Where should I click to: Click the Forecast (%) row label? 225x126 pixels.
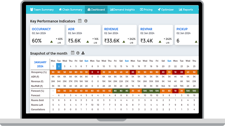tap(37, 91)
